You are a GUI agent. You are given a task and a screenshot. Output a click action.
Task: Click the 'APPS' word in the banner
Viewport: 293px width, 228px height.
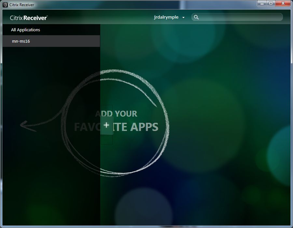(144, 127)
